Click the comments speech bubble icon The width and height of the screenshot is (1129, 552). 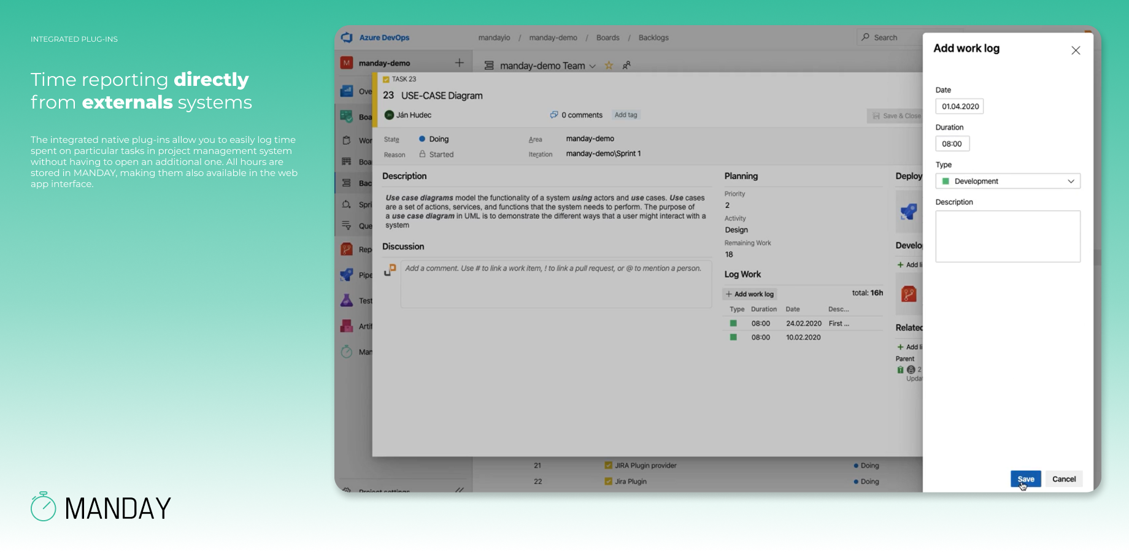pyautogui.click(x=554, y=115)
